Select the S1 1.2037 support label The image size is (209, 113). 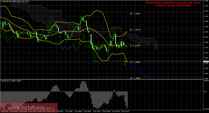coord(135,62)
